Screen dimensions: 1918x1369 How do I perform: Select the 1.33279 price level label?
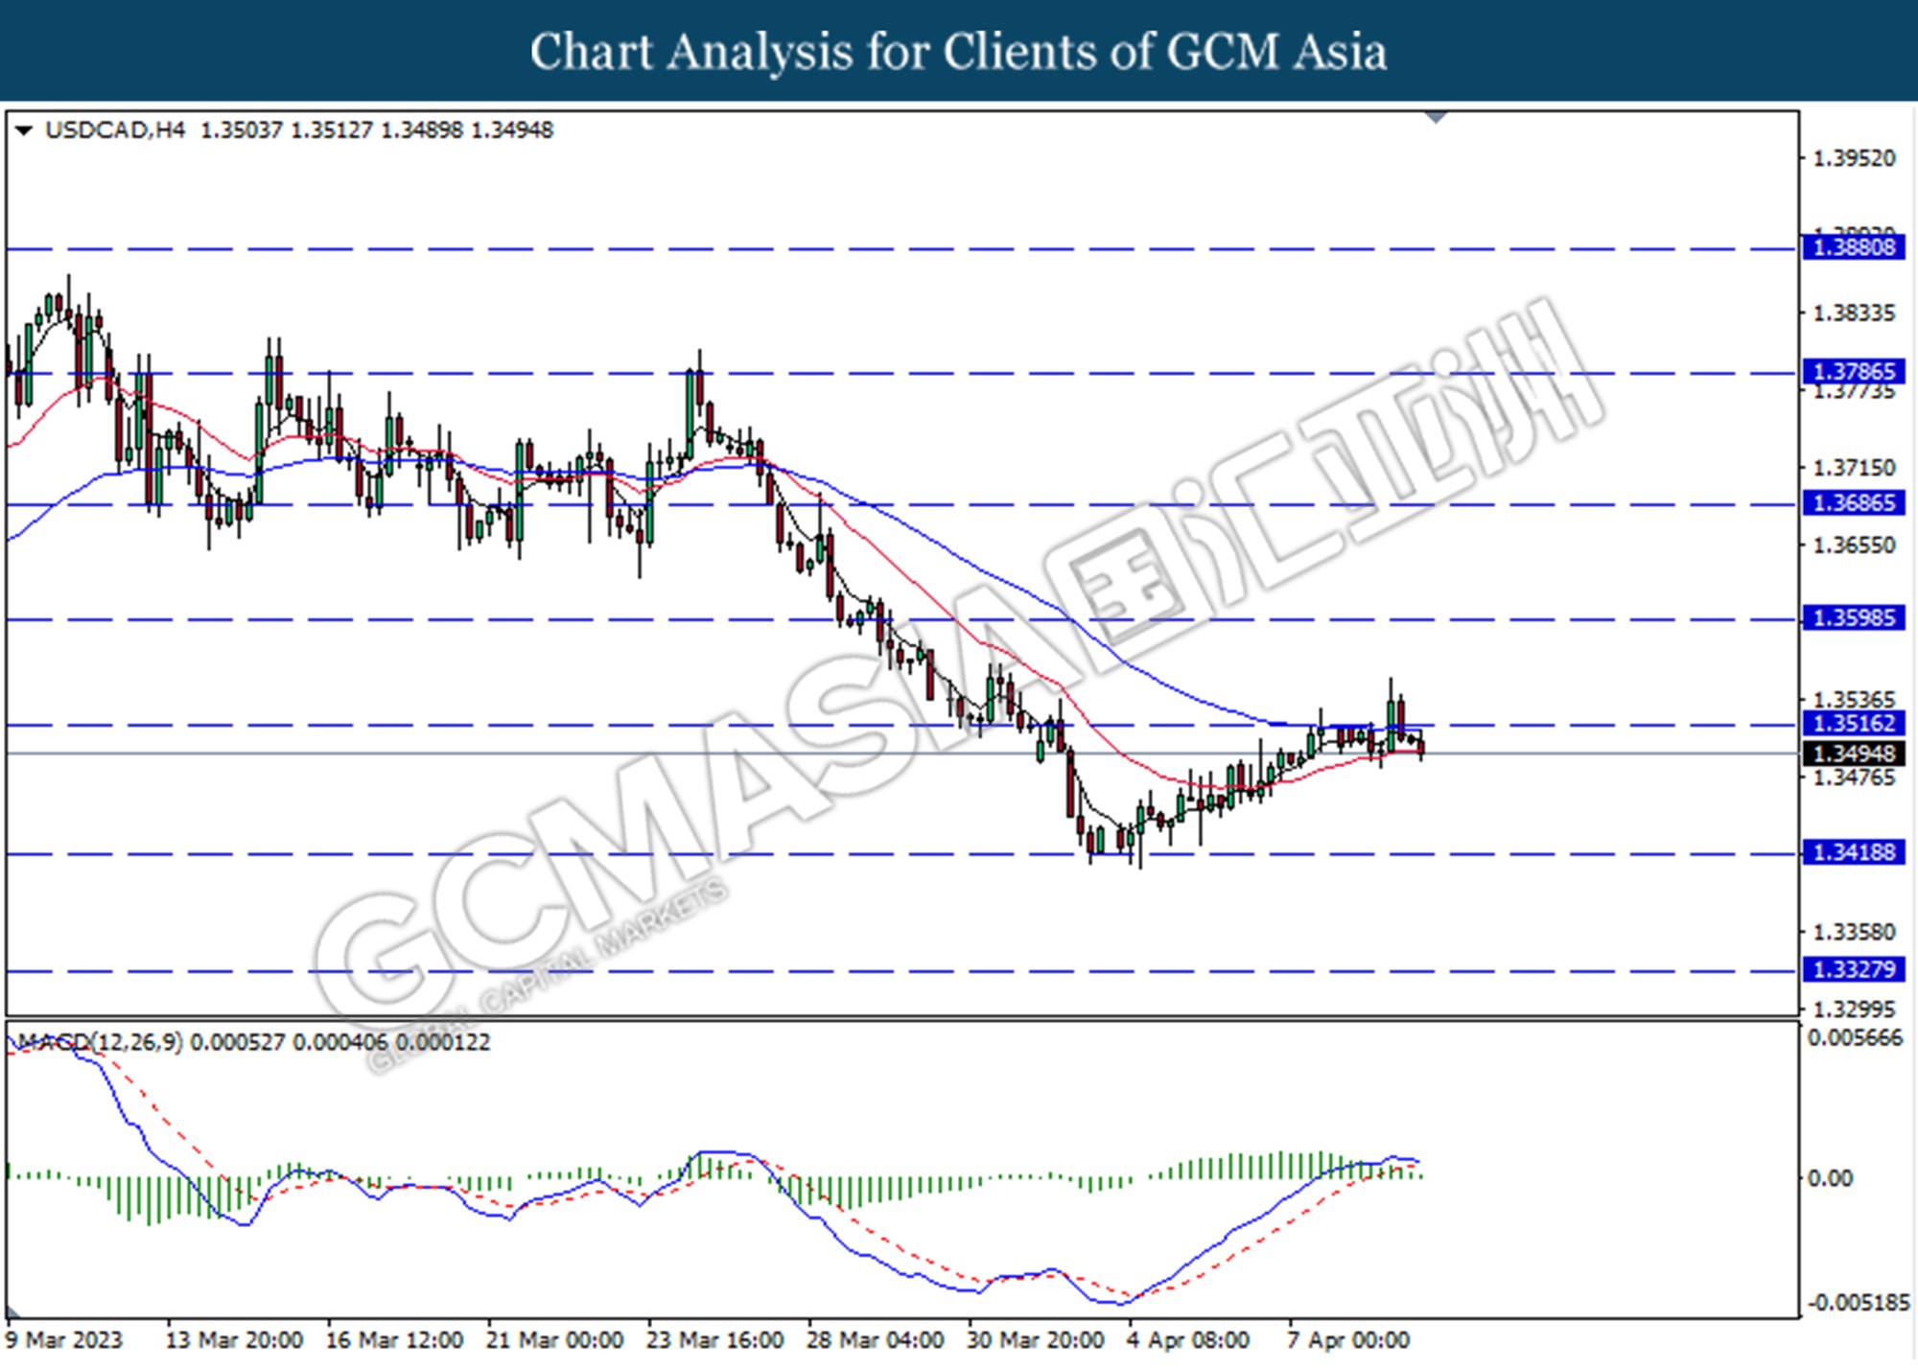click(x=1854, y=969)
